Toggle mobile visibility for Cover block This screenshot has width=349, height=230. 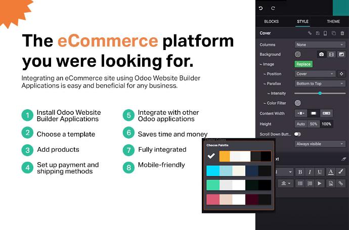point(325,33)
